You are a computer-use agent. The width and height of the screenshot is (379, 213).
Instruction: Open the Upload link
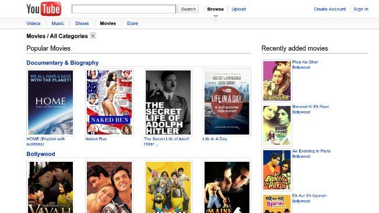pos(238,9)
